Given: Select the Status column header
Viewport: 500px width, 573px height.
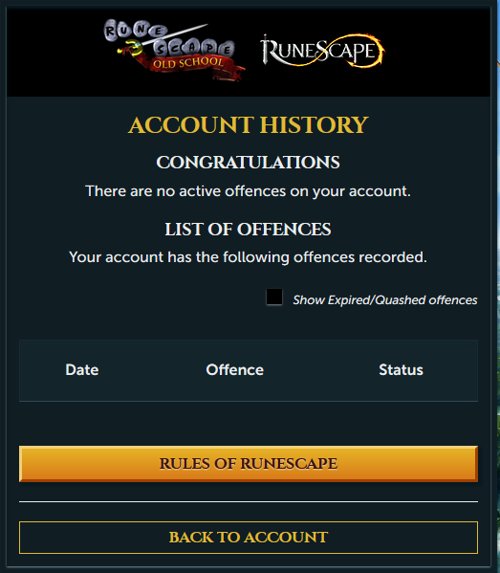Looking at the screenshot, I should tap(401, 370).
